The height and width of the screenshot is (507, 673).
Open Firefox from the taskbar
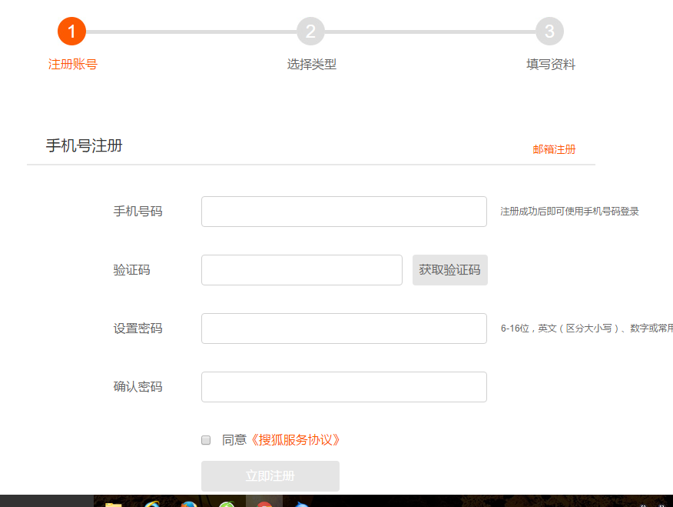click(189, 504)
